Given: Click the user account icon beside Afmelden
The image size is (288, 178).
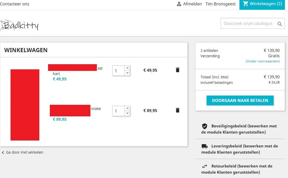Looking at the screenshot, I should point(179,4).
